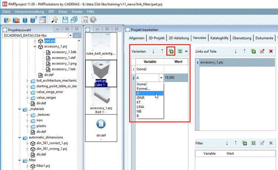This screenshot has height=170, width=278.
Task: Move Filter row up with arrow
Action: (236, 143)
